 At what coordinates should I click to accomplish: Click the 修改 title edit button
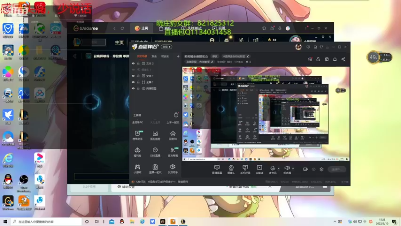[215, 56]
